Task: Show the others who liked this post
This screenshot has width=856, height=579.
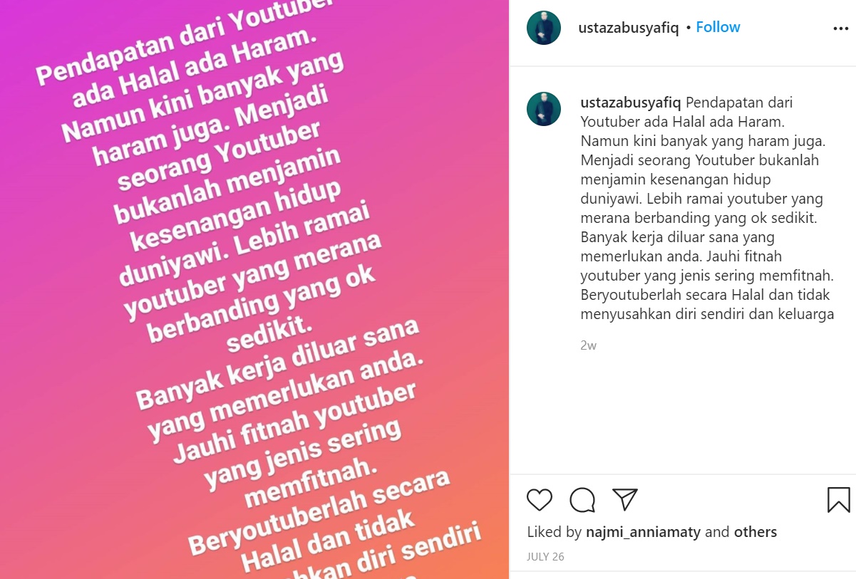Action: click(755, 532)
